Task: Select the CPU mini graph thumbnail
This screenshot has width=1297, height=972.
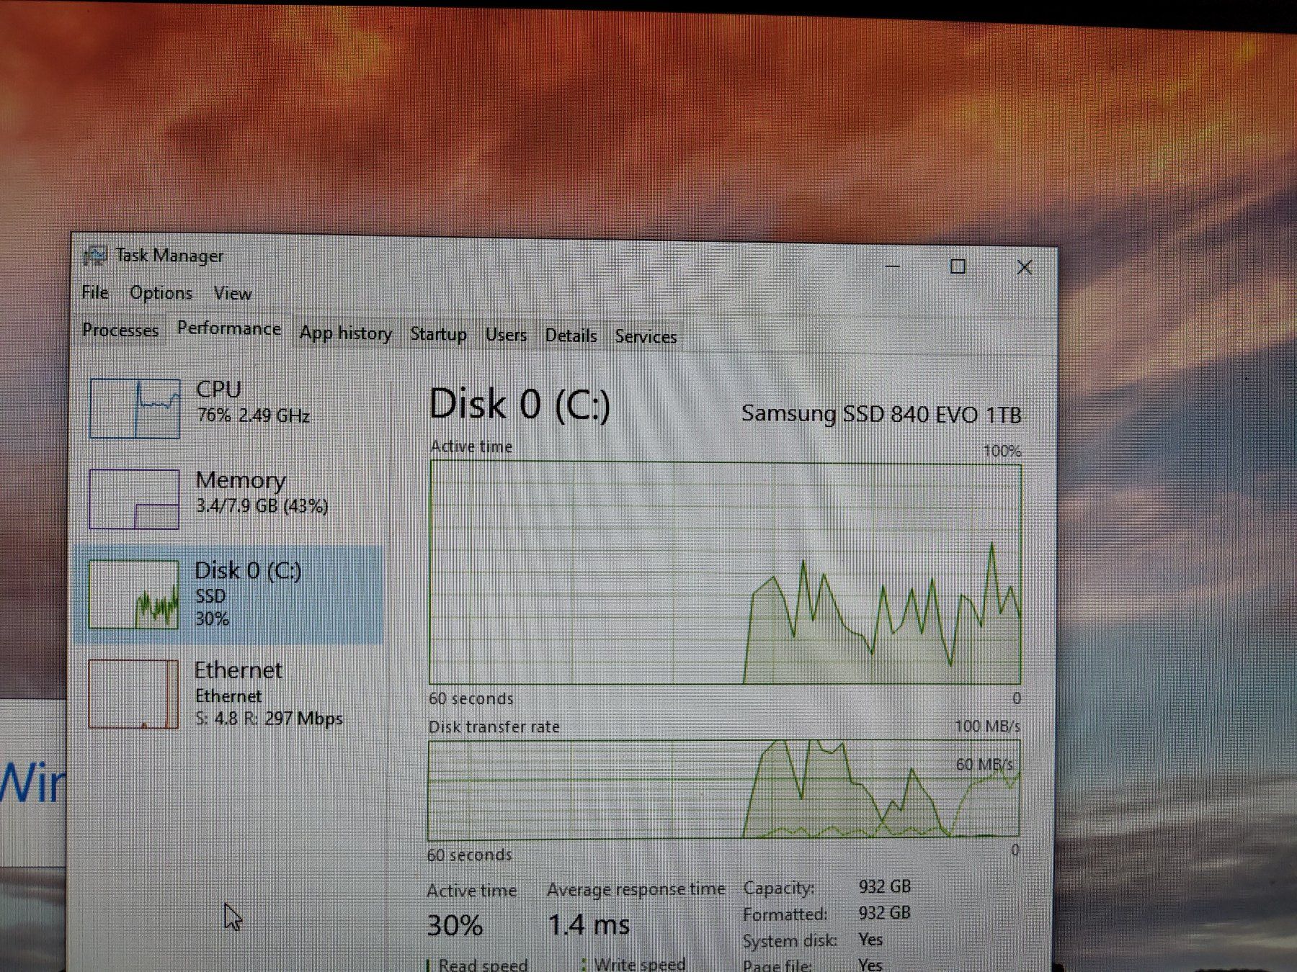Action: click(135, 408)
